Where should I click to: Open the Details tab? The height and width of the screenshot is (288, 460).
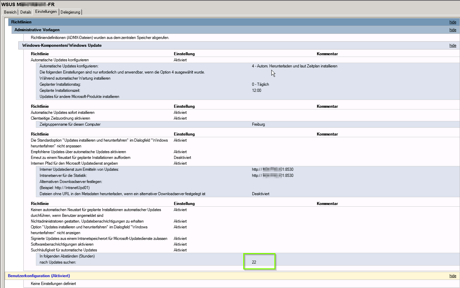[x=26, y=12]
